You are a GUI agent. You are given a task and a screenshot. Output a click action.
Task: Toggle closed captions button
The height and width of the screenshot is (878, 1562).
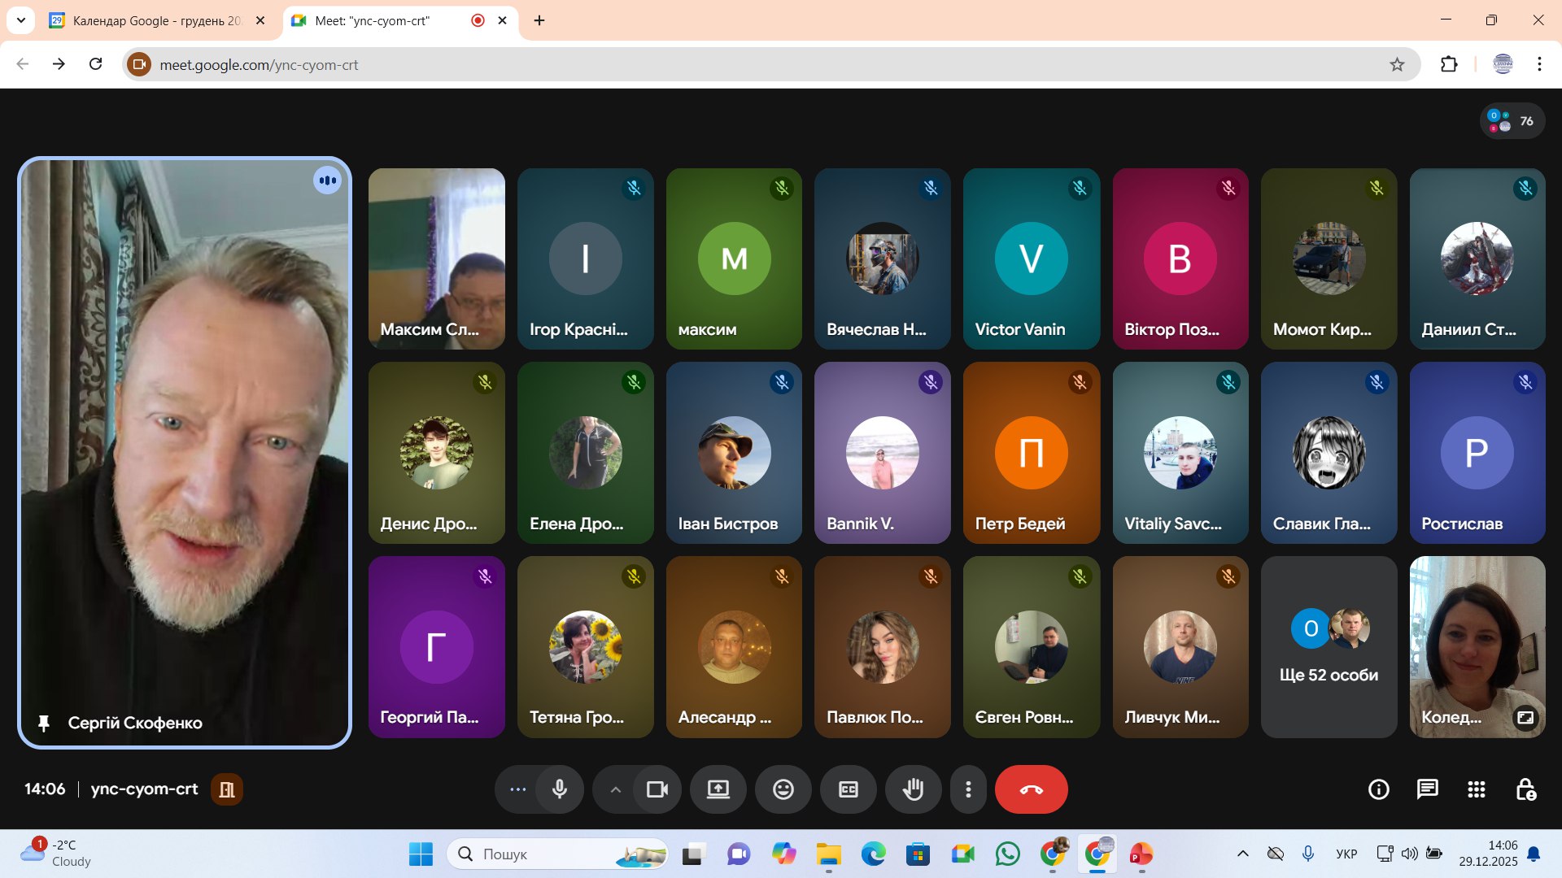(848, 789)
